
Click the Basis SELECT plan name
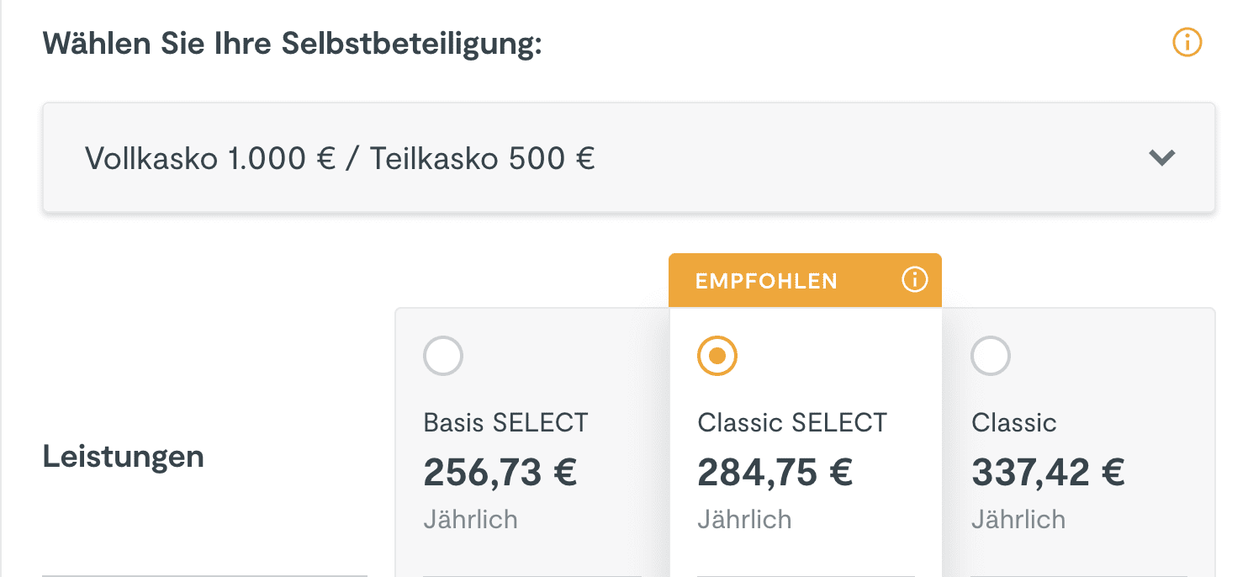tap(505, 422)
